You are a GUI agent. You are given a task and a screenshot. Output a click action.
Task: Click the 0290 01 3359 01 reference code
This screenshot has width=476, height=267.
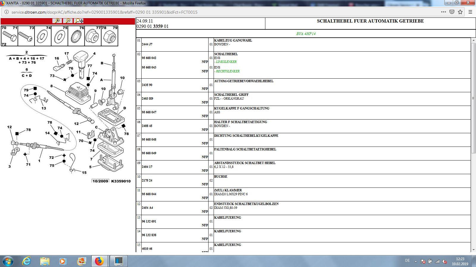(x=153, y=26)
